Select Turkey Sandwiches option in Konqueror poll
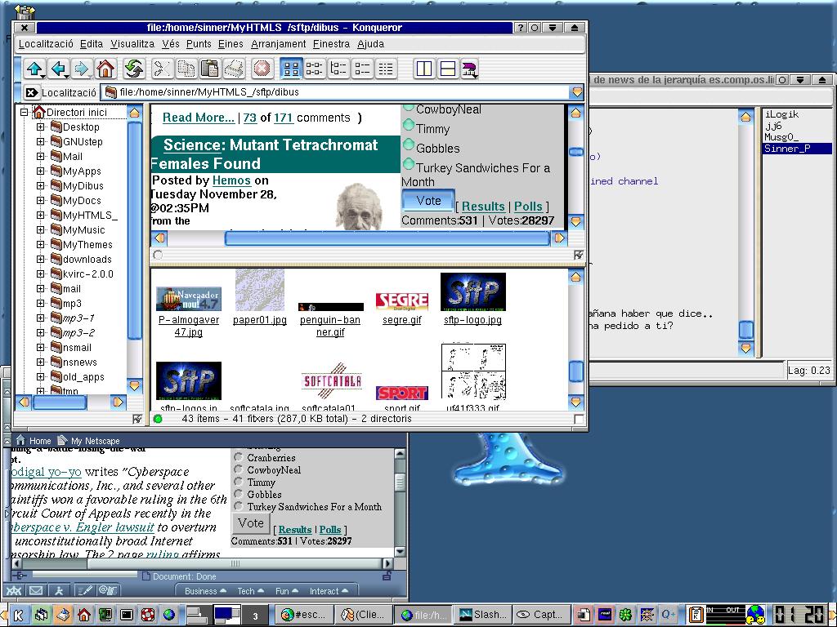 tap(409, 163)
